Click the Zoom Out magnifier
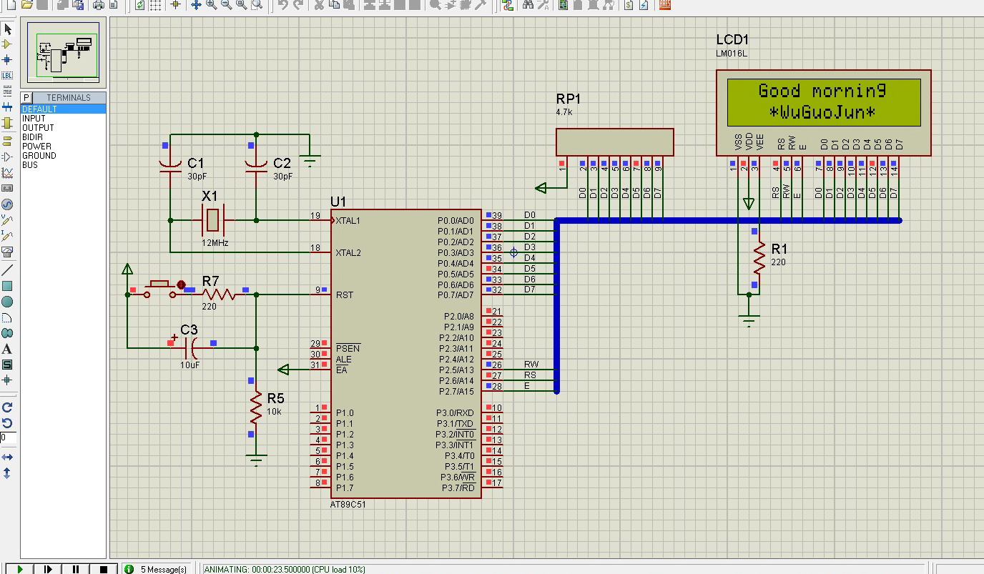The width and height of the screenshot is (984, 574). click(226, 5)
